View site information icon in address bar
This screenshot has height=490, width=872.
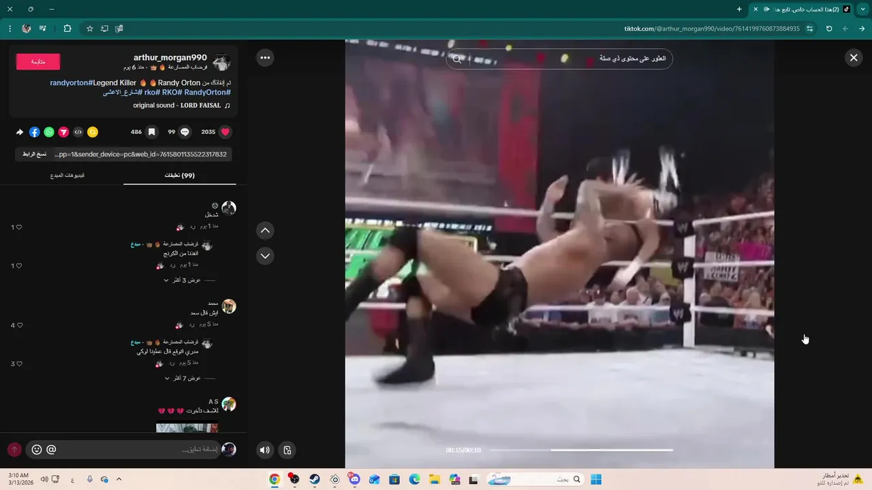click(810, 29)
